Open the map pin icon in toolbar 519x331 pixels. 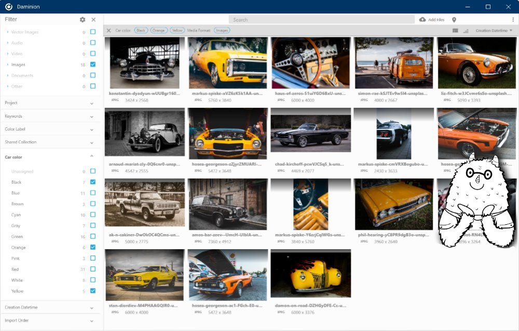click(454, 19)
